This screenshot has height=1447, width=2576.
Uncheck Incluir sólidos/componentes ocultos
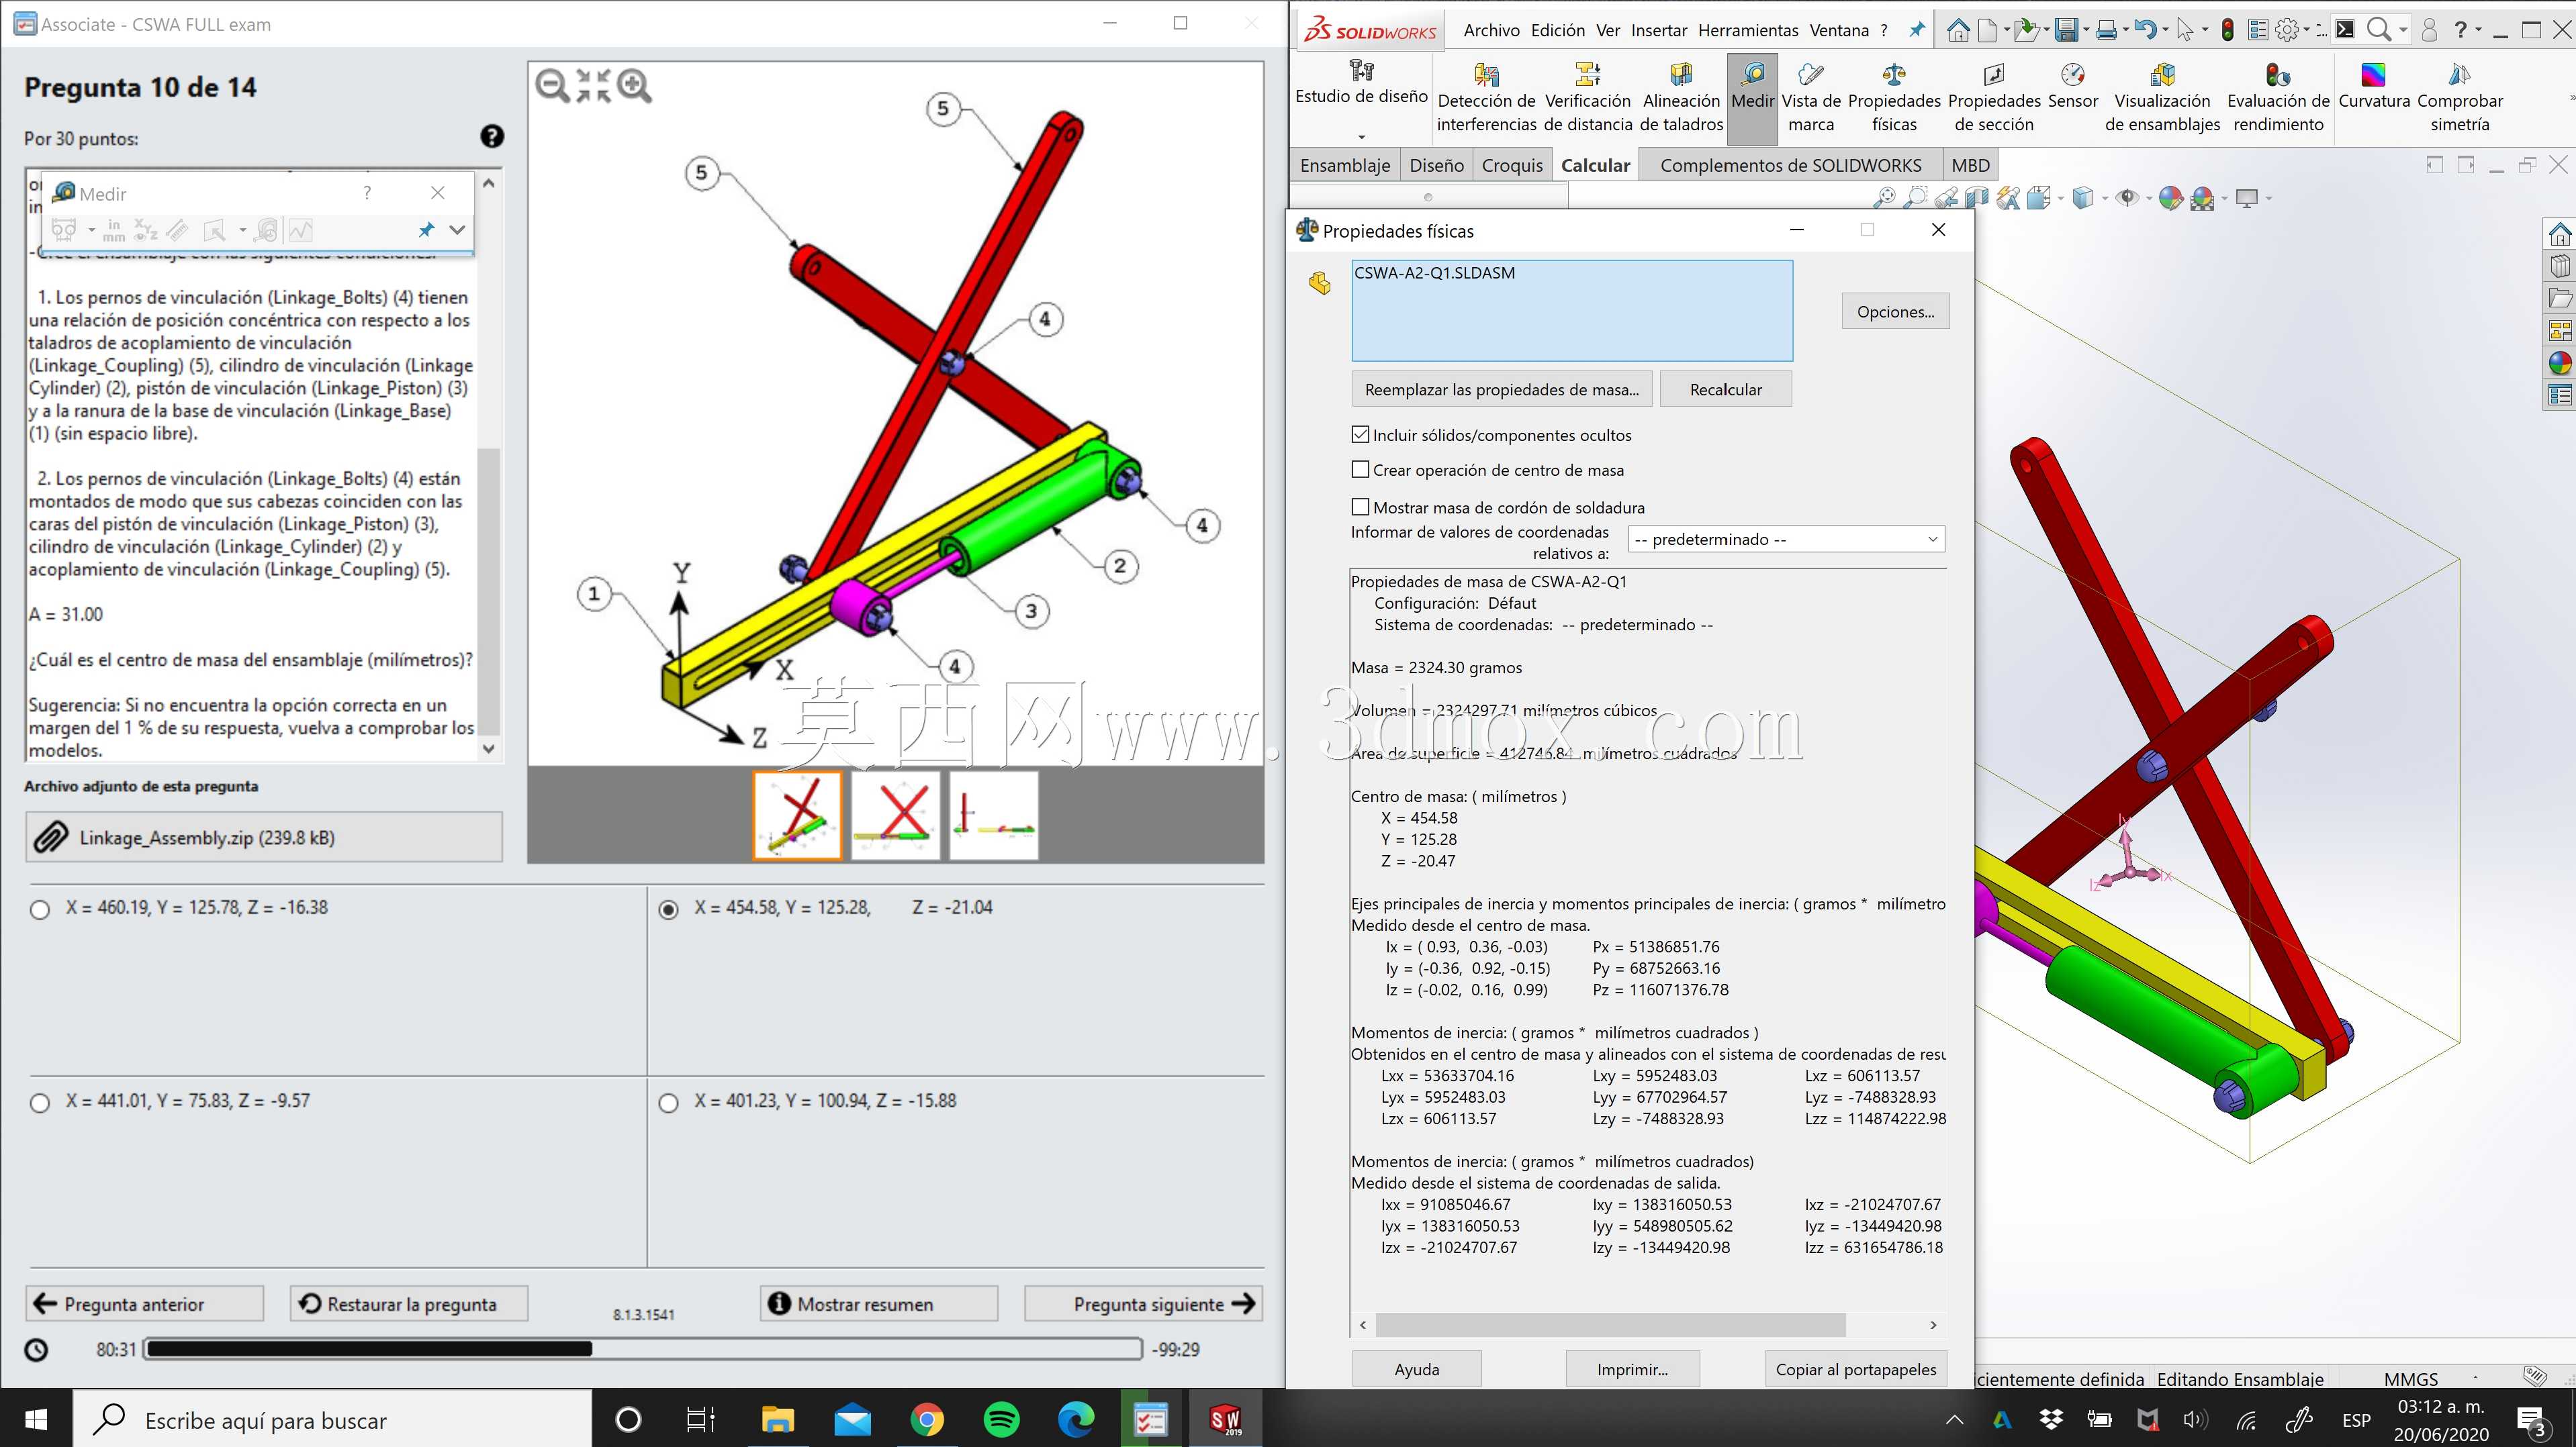[x=1360, y=435]
